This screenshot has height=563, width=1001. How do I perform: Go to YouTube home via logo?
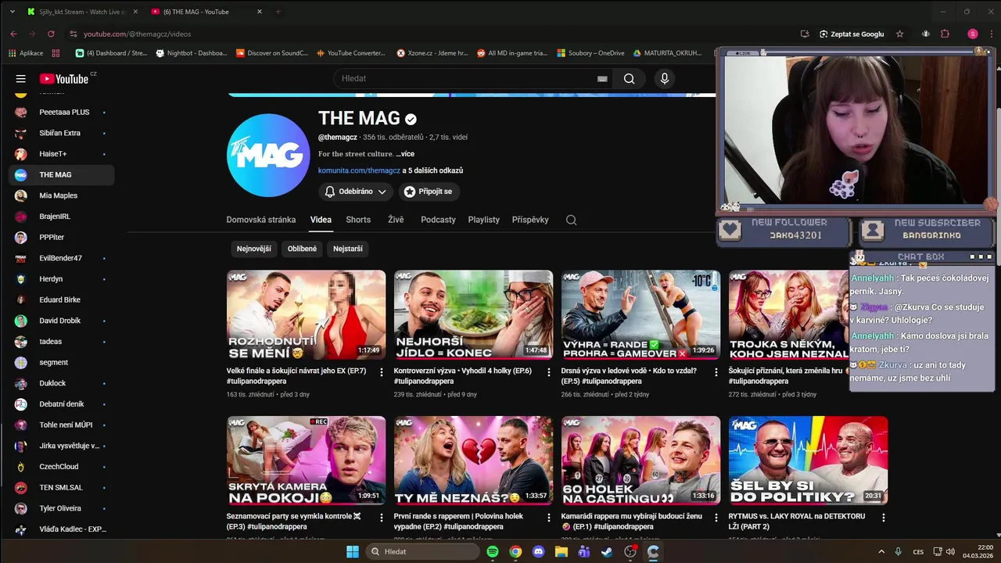[64, 78]
